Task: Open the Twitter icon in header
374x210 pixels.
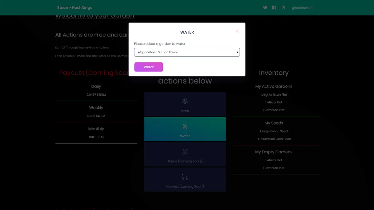Action: pyautogui.click(x=265, y=8)
